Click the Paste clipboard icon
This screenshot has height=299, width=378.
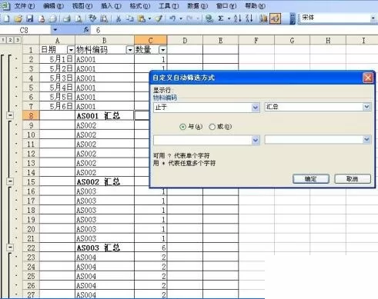(141, 18)
